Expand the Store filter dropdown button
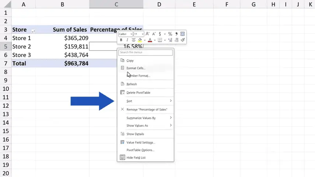The height and width of the screenshot is (177, 315). [33, 30]
